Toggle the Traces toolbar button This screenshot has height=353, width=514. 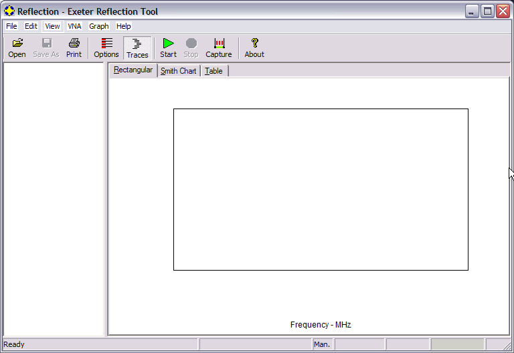click(x=137, y=48)
